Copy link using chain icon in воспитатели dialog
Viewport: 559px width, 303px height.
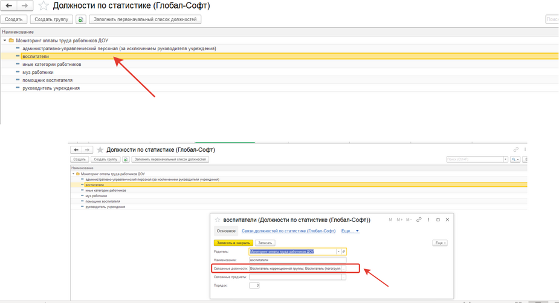419,220
